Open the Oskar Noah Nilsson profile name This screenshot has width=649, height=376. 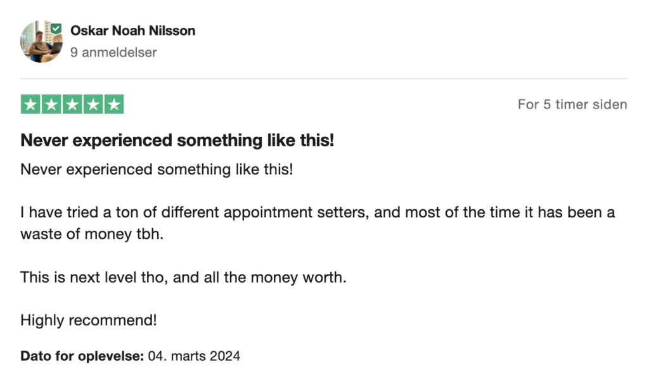[132, 30]
